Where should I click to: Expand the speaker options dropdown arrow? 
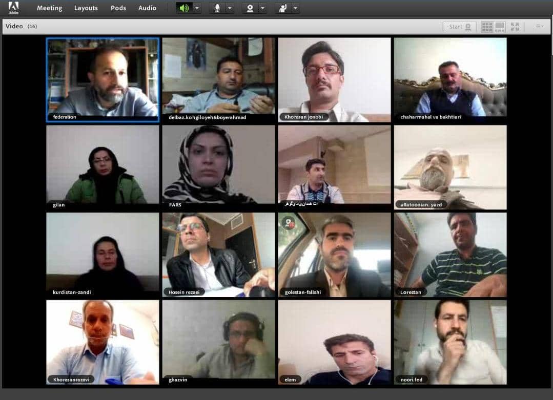tap(197, 8)
